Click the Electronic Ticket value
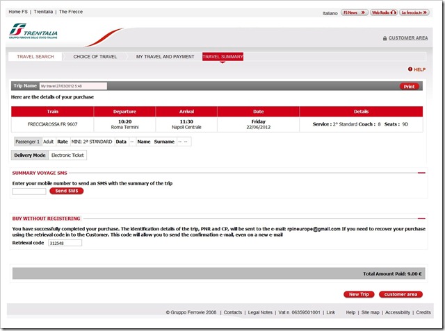Viewport: 445px width, 331px height. (x=67, y=155)
